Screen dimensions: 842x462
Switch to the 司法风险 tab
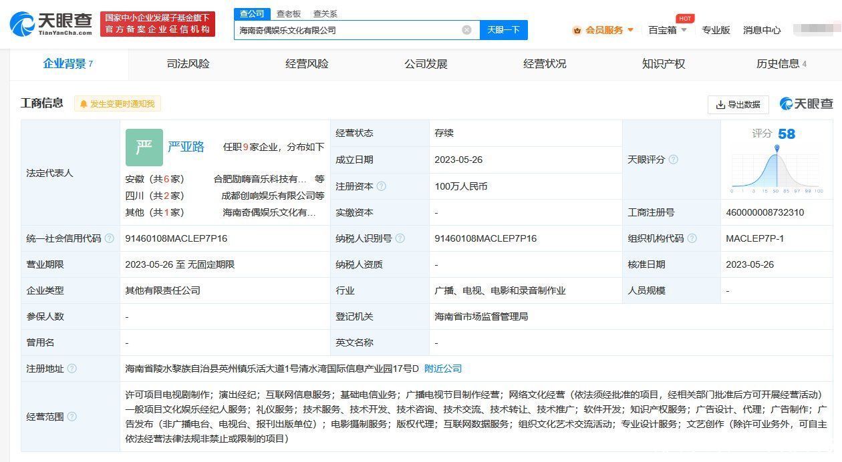(188, 64)
